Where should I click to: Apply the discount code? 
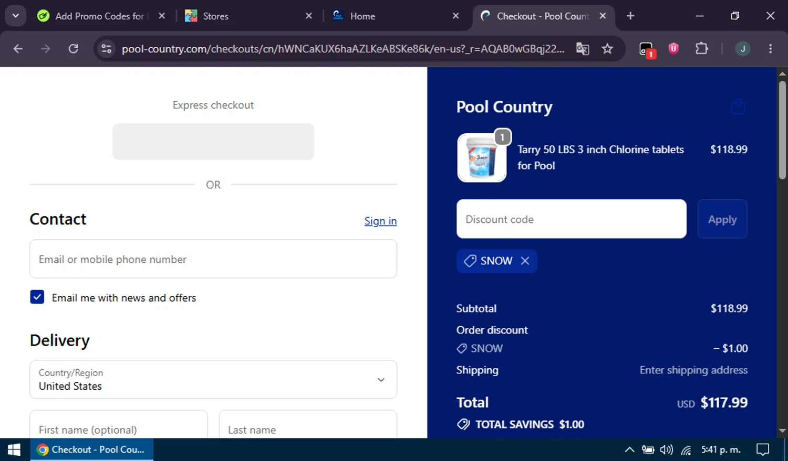coord(722,219)
